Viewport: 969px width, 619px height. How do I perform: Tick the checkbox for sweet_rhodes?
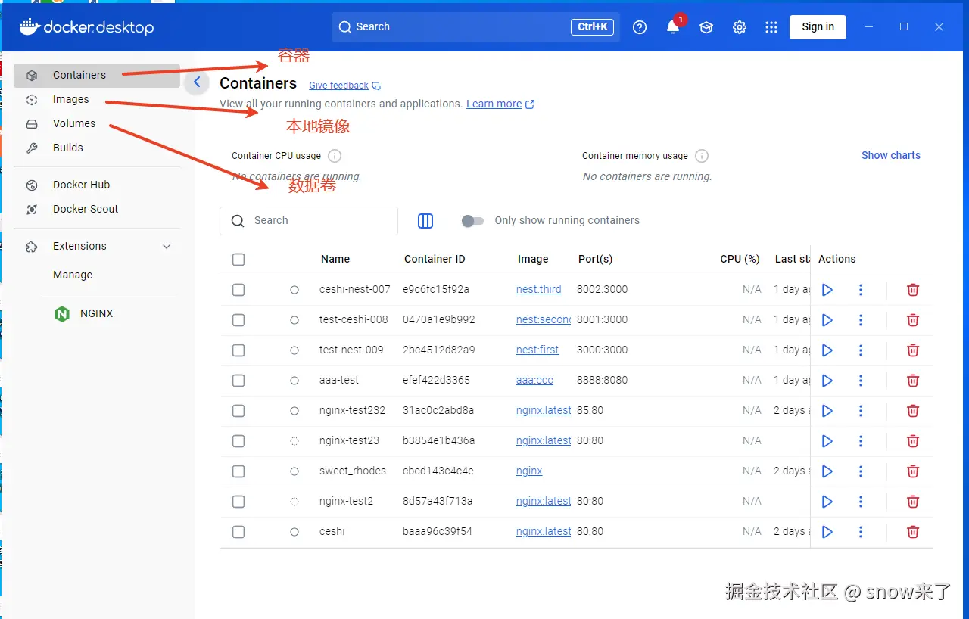238,471
